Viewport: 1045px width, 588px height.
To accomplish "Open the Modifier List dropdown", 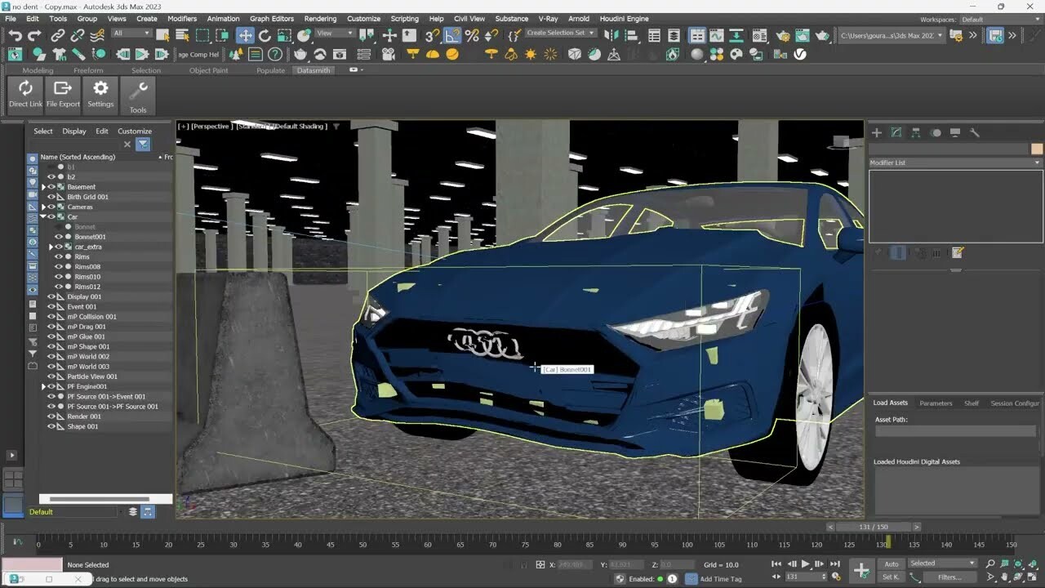I will coord(1035,163).
